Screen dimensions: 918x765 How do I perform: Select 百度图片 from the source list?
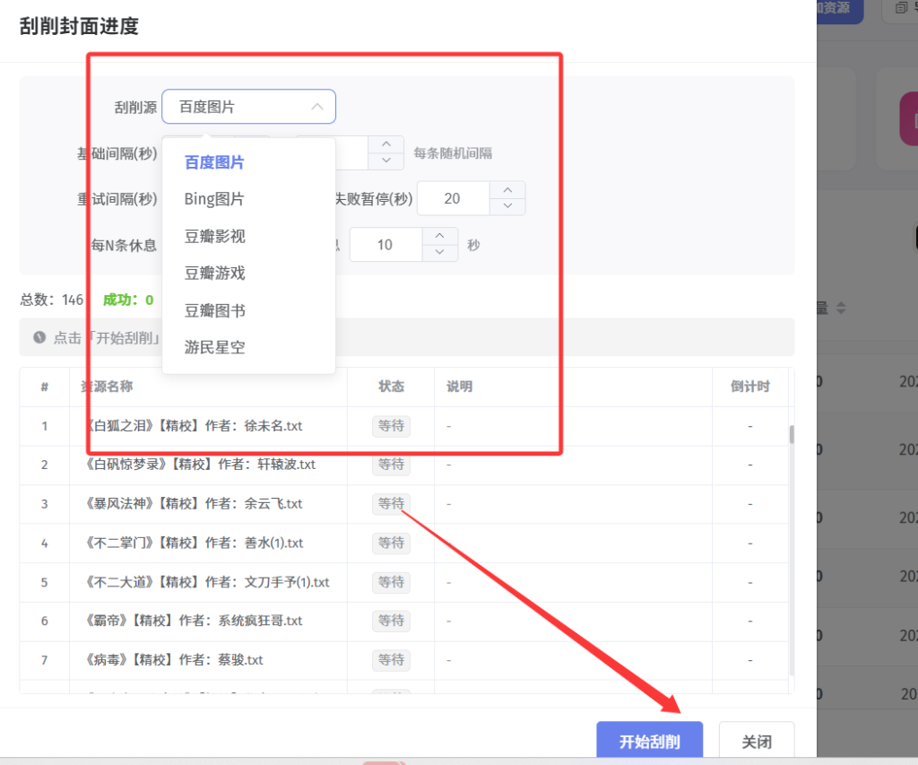click(214, 162)
